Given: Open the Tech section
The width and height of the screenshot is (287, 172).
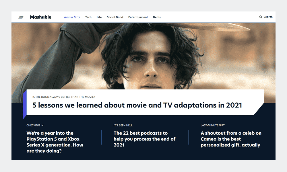Looking at the screenshot, I should tap(88, 17).
